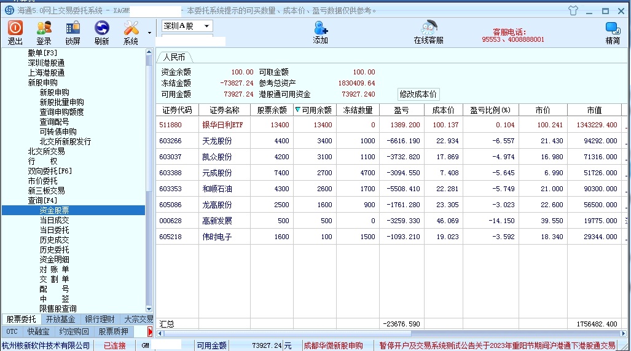Click the 修改成本价 button
This screenshot has height=351, width=631.
[418, 94]
